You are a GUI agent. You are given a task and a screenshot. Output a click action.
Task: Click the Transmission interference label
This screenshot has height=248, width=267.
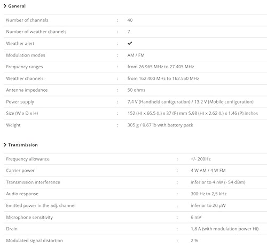coord(33,182)
